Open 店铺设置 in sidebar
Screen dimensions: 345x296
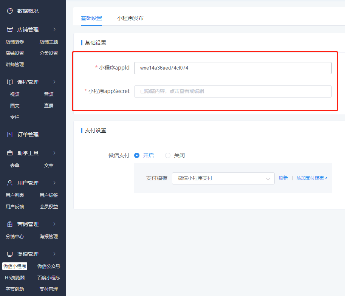tap(15, 53)
